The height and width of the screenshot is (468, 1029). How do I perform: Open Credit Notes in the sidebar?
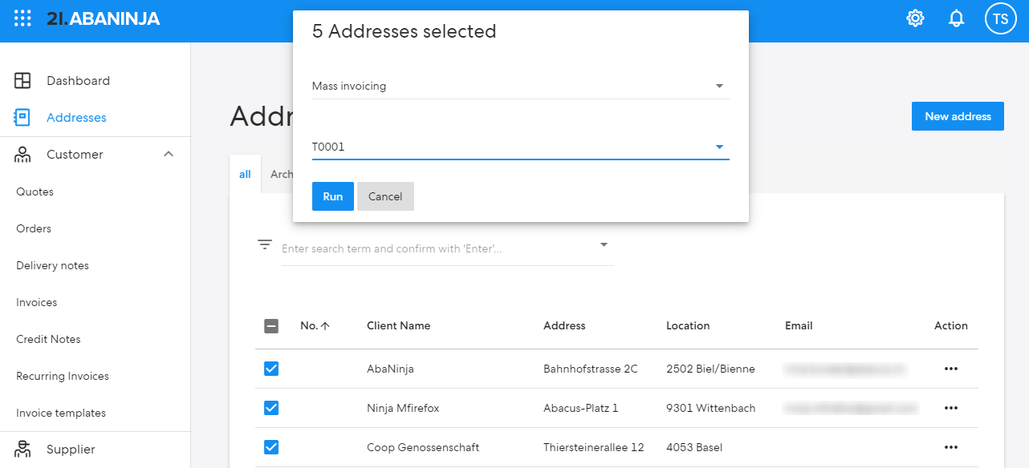click(x=48, y=339)
